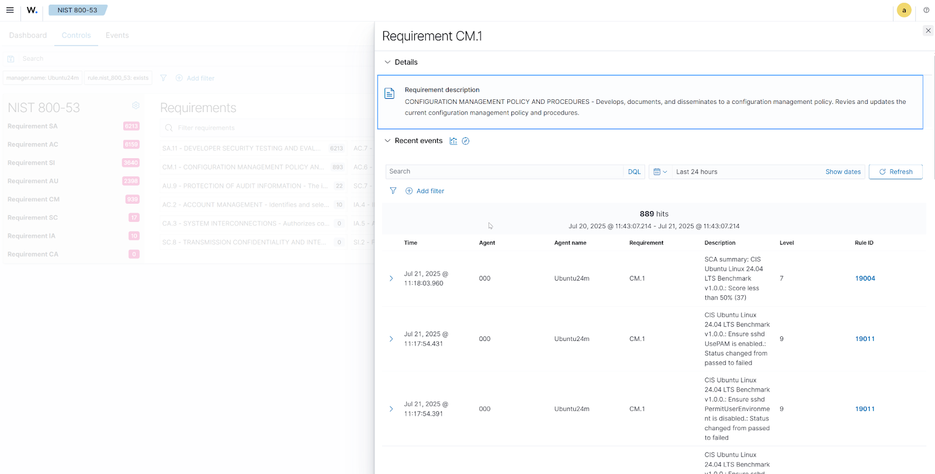The height and width of the screenshot is (474, 935).
Task: Open dashboard chart icon beside Recent events
Action: (x=453, y=141)
